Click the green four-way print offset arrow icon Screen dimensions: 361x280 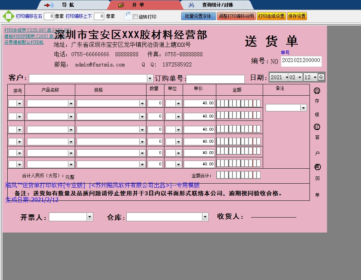pos(8,16)
